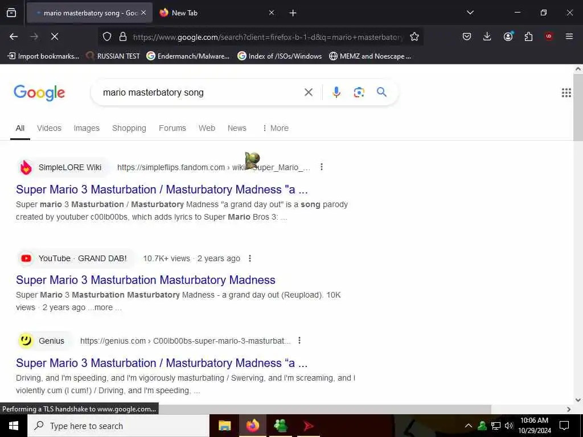The height and width of the screenshot is (437, 583).
Task: Click the uBlock Origin extension icon
Action: [x=549, y=36]
